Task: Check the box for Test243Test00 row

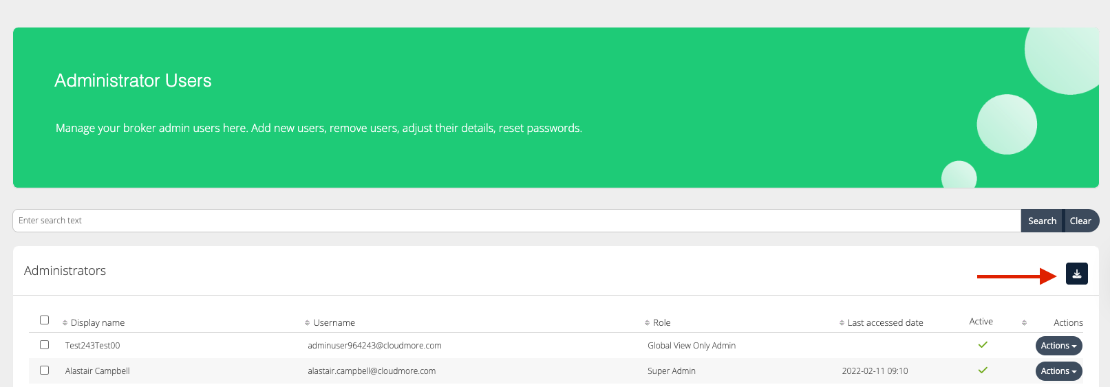Action: tap(45, 345)
